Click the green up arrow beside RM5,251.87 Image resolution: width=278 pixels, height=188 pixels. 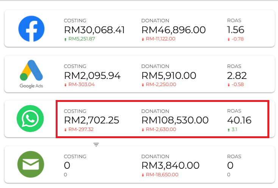66,39
